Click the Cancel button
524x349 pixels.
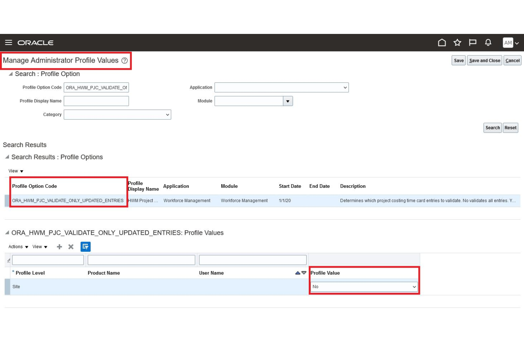click(512, 60)
